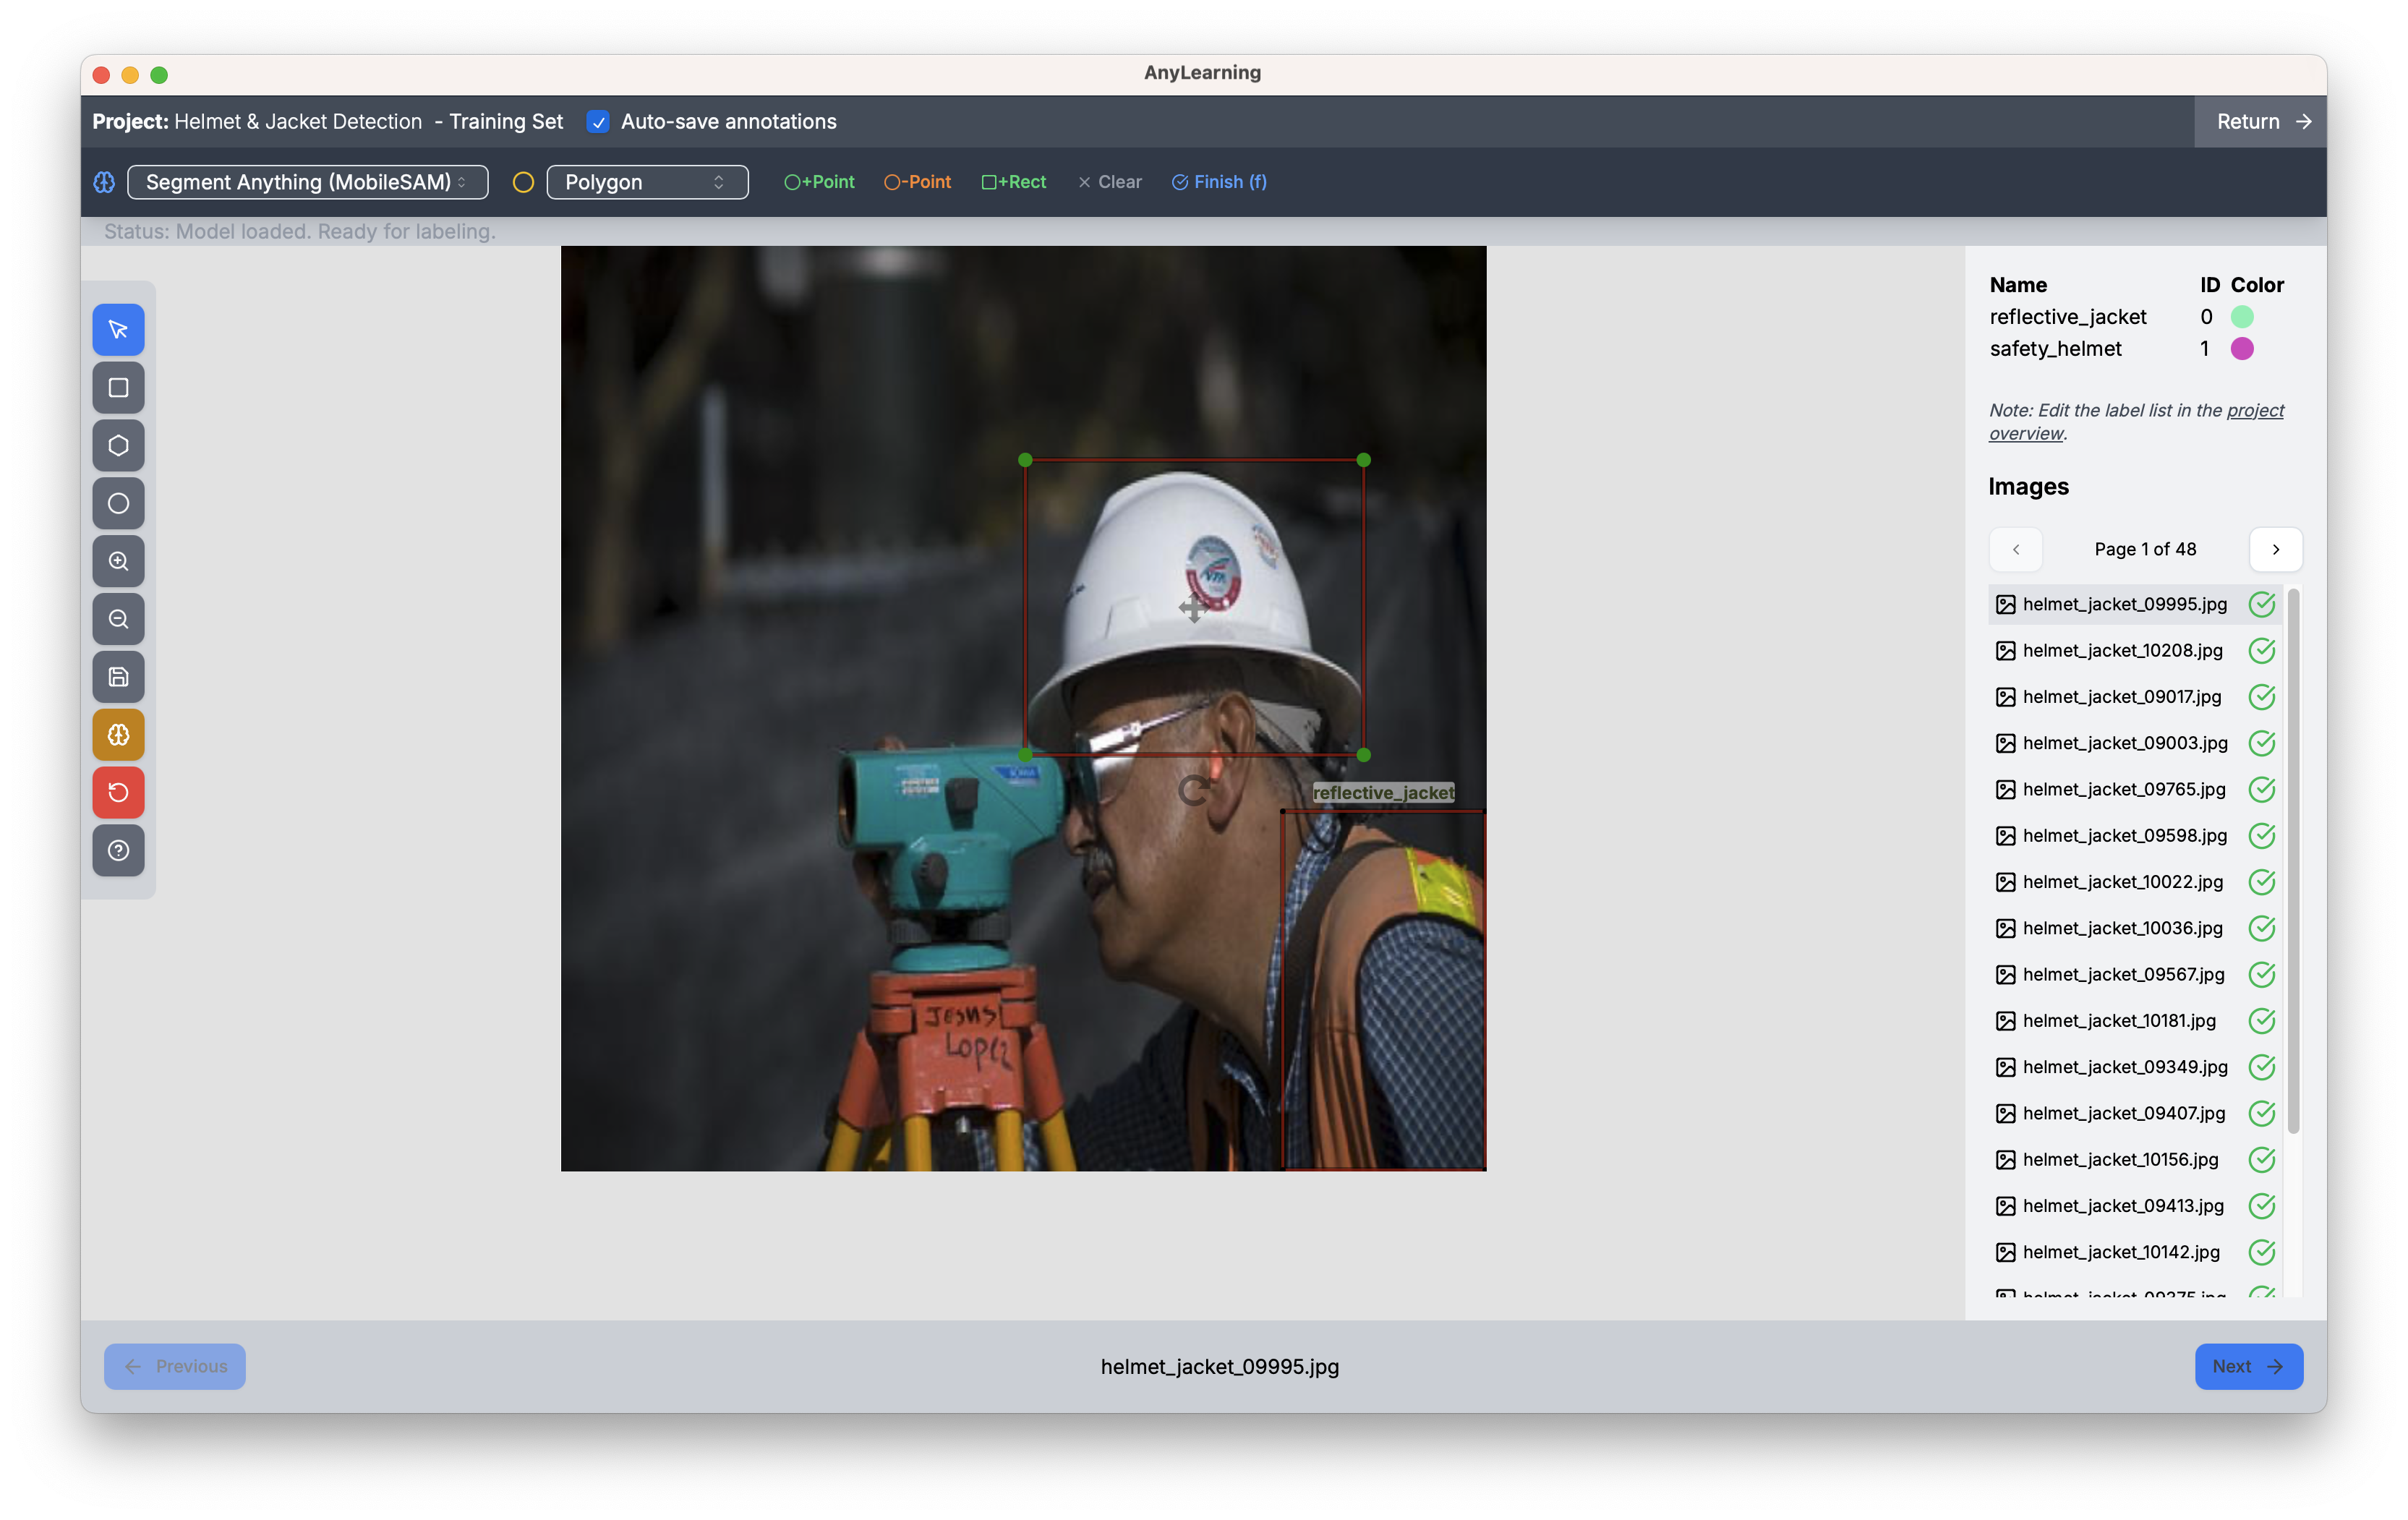Screen dimensions: 2408x1520
Task: Open help with the question mark icon
Action: coord(118,851)
